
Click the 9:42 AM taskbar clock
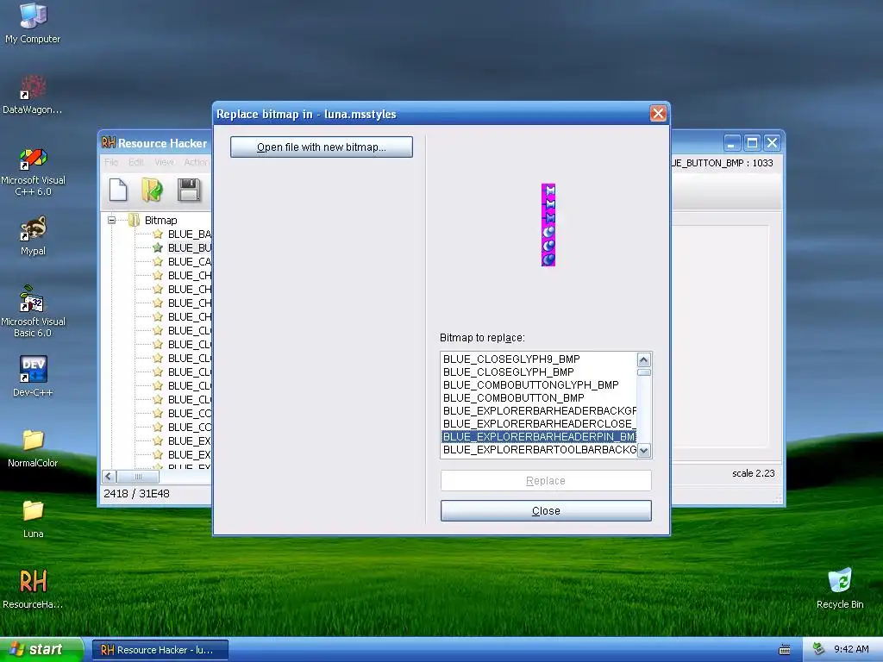[851, 650]
